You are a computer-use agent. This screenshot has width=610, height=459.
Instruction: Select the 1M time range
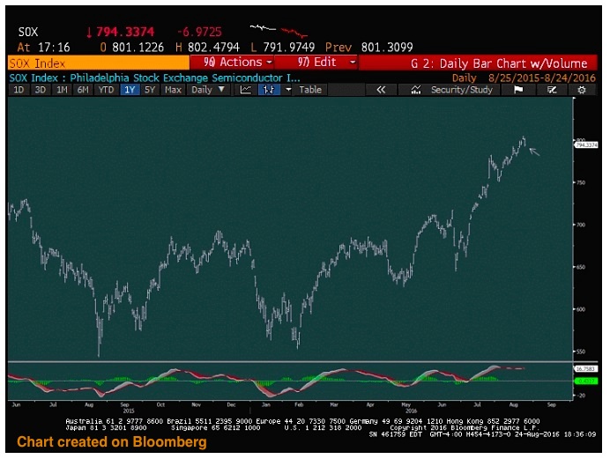coord(62,90)
